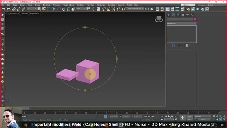This screenshot has width=227, height=128.
Task: Open the Rendering menu
Action: 81,5
